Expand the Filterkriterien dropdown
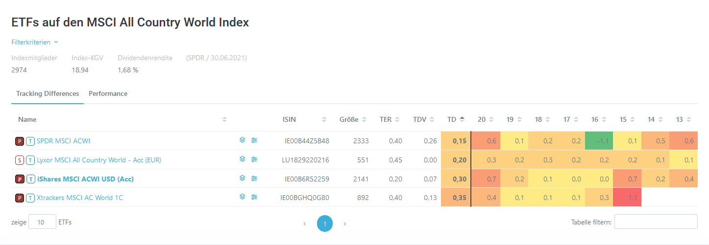The height and width of the screenshot is (245, 709). (35, 42)
